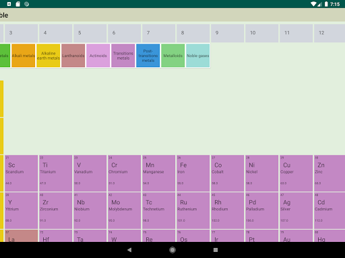Select the Lanthanoids legend swatch
The height and width of the screenshot is (258, 345).
(73, 56)
